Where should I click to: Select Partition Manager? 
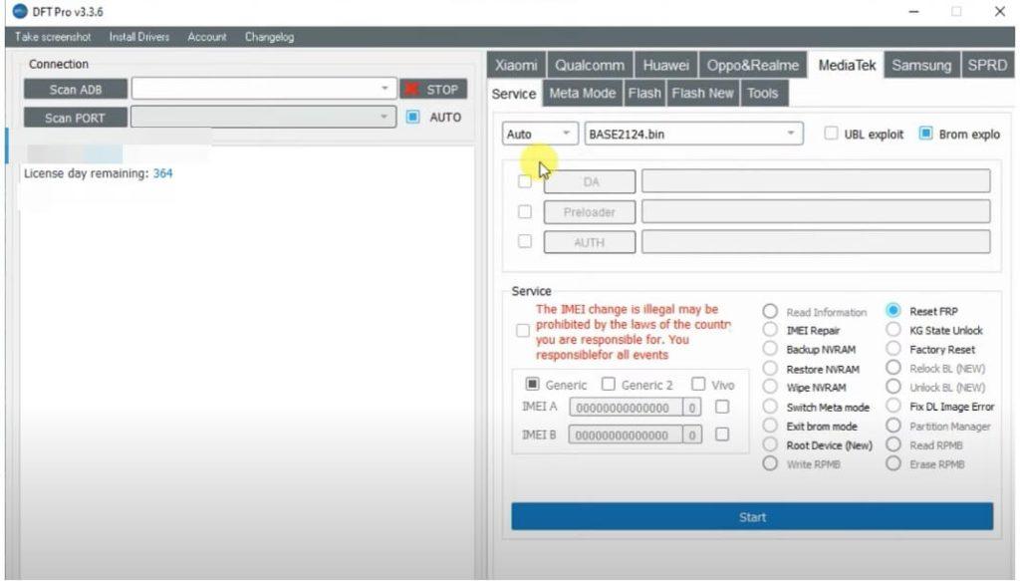tap(893, 426)
